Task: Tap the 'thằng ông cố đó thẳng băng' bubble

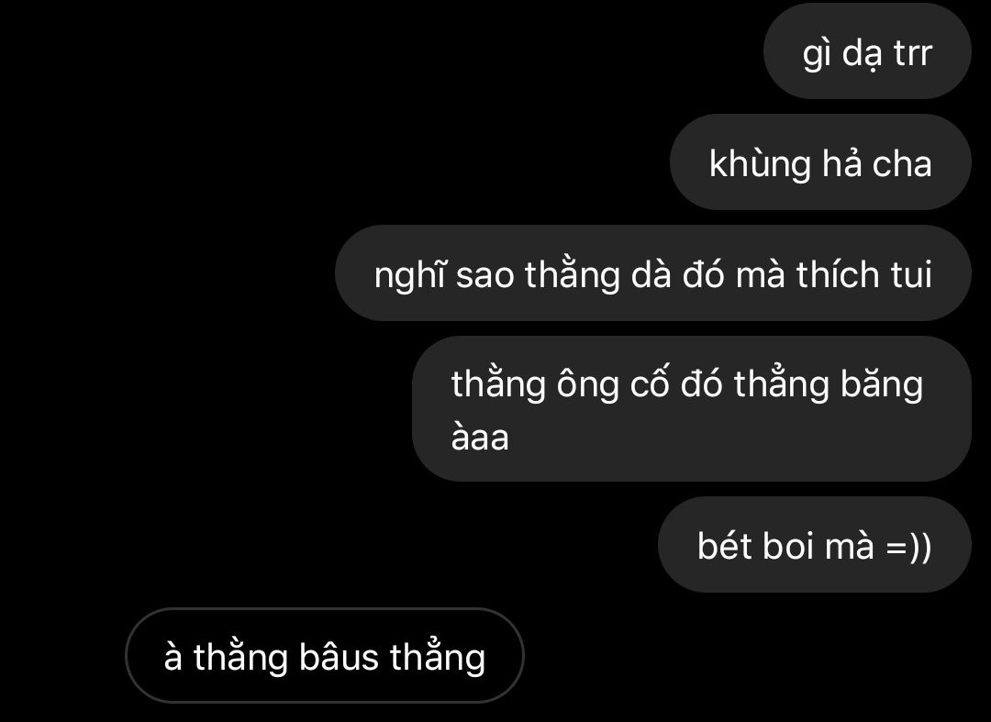Action: 692,408
